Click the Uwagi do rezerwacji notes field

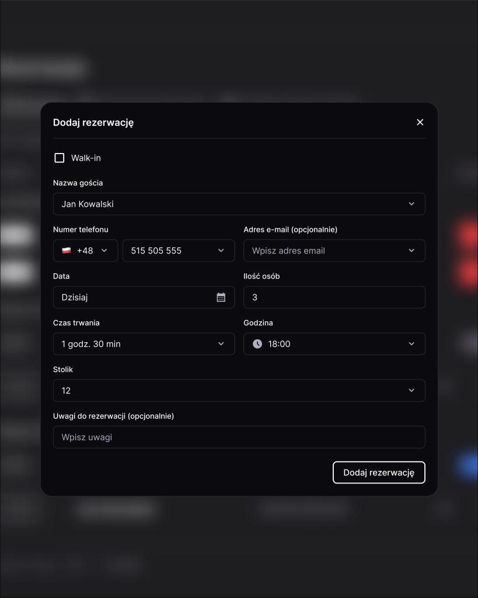239,437
